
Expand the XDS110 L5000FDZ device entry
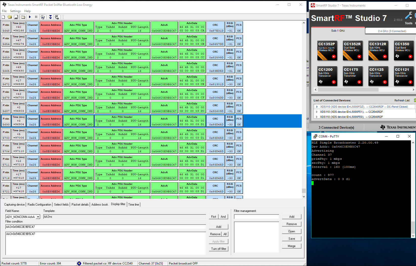(x=317, y=107)
